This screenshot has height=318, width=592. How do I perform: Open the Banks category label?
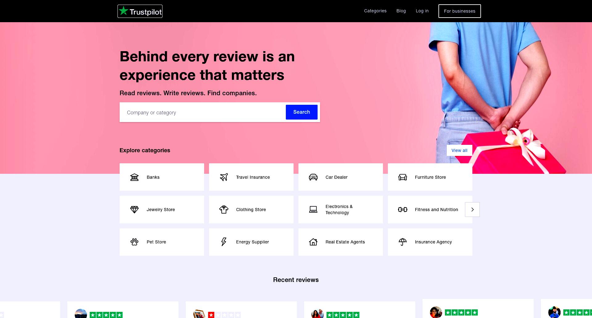[x=153, y=177]
